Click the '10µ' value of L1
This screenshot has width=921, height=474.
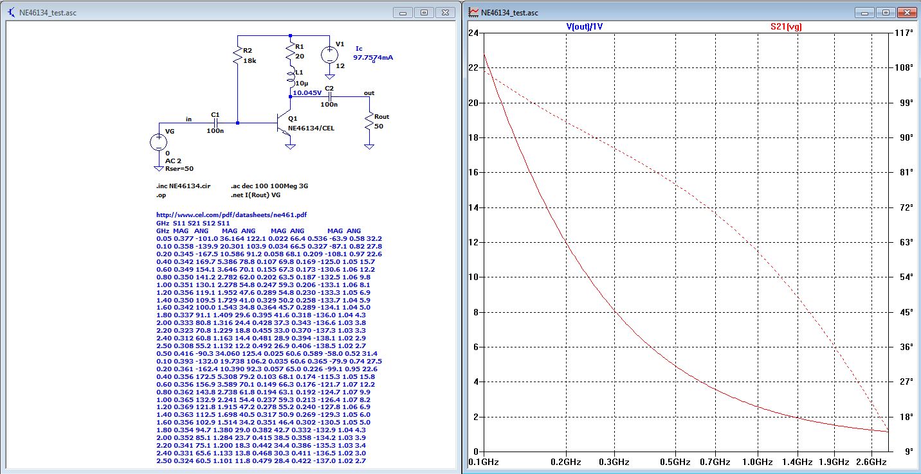[302, 84]
